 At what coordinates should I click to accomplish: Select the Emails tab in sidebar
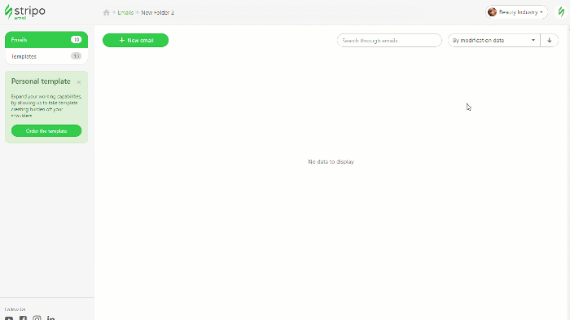[46, 40]
